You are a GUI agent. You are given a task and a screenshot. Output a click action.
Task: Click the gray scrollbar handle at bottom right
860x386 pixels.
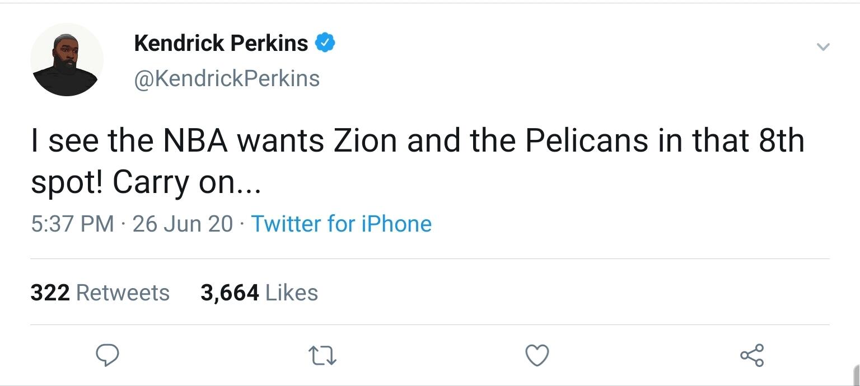click(x=857, y=375)
